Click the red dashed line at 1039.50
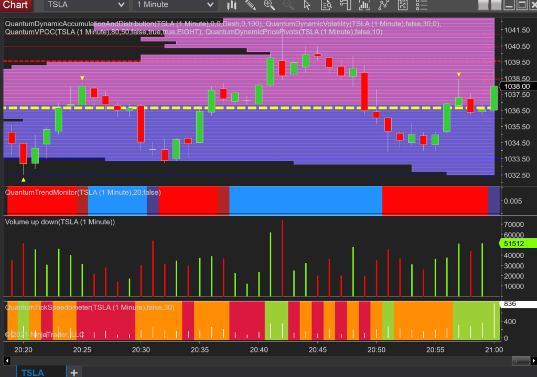Viewport: 537px width, 377px height. coord(72,61)
